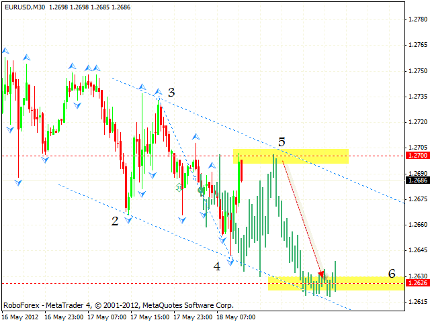Click the red arrowhead near the lower target zone

321,273
